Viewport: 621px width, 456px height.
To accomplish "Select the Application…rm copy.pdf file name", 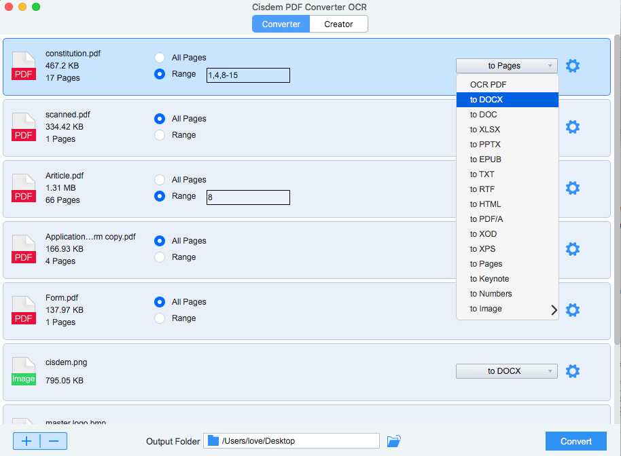I will click(90, 237).
